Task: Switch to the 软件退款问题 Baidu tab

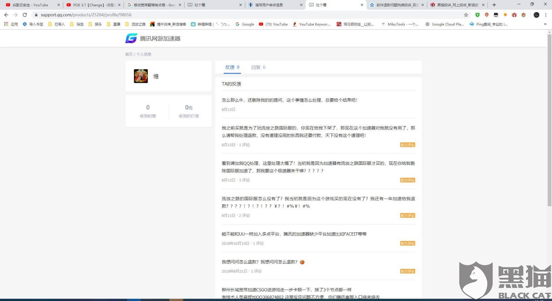Action: [x=397, y=5]
